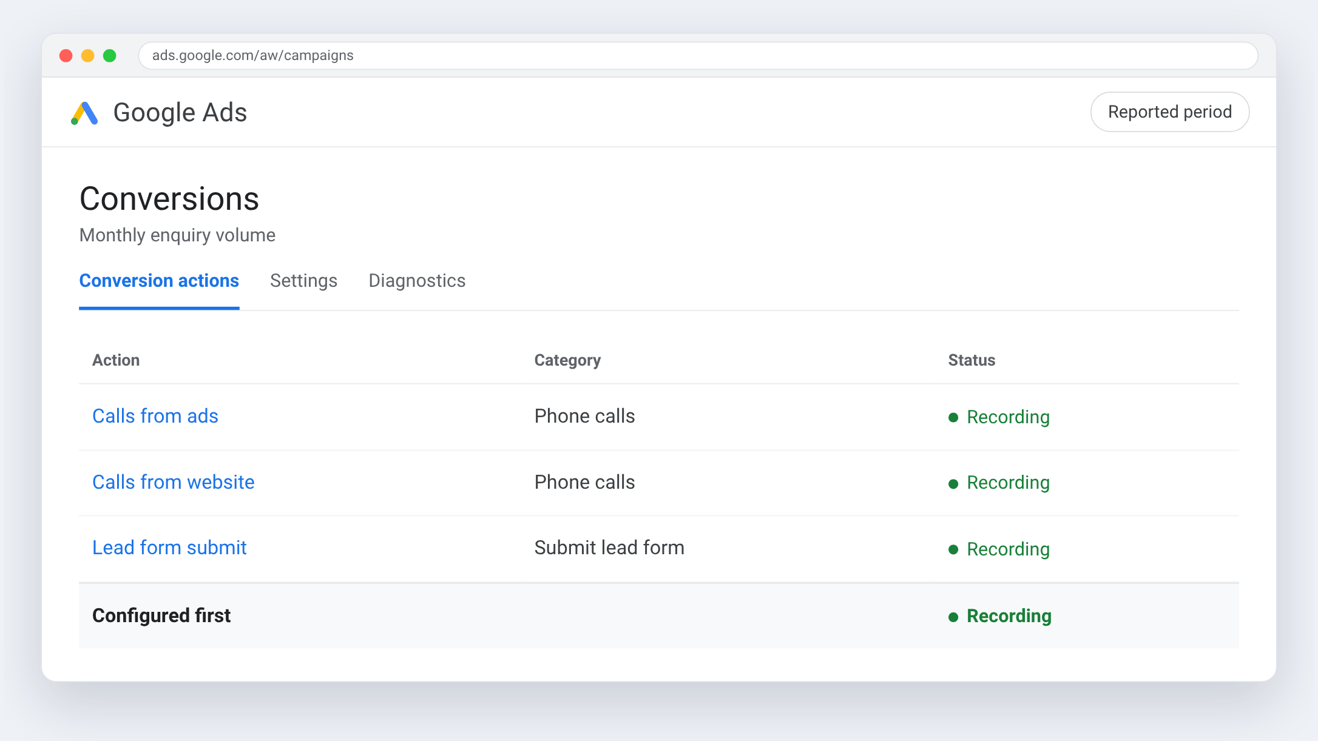Screen dimensions: 1318x741
Task: Click Recording status for Lead form submit
Action: pos(999,549)
